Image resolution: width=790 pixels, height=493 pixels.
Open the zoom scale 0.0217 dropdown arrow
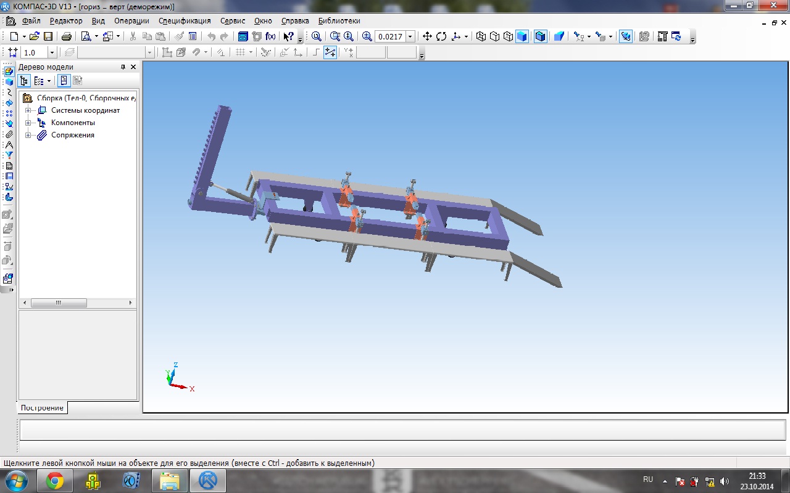pos(410,36)
